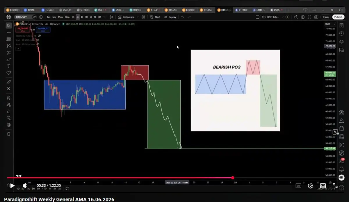
Task: Click the blue BUY 66,094.01 button
Action: tap(43, 29)
